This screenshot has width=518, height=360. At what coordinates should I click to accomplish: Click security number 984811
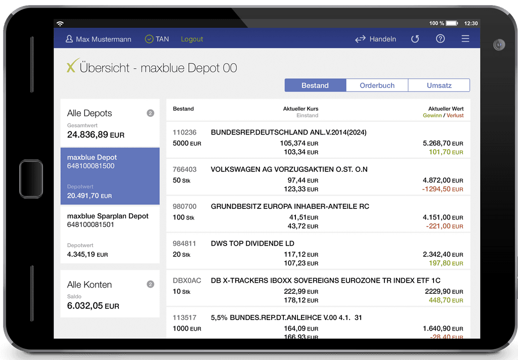(x=185, y=243)
